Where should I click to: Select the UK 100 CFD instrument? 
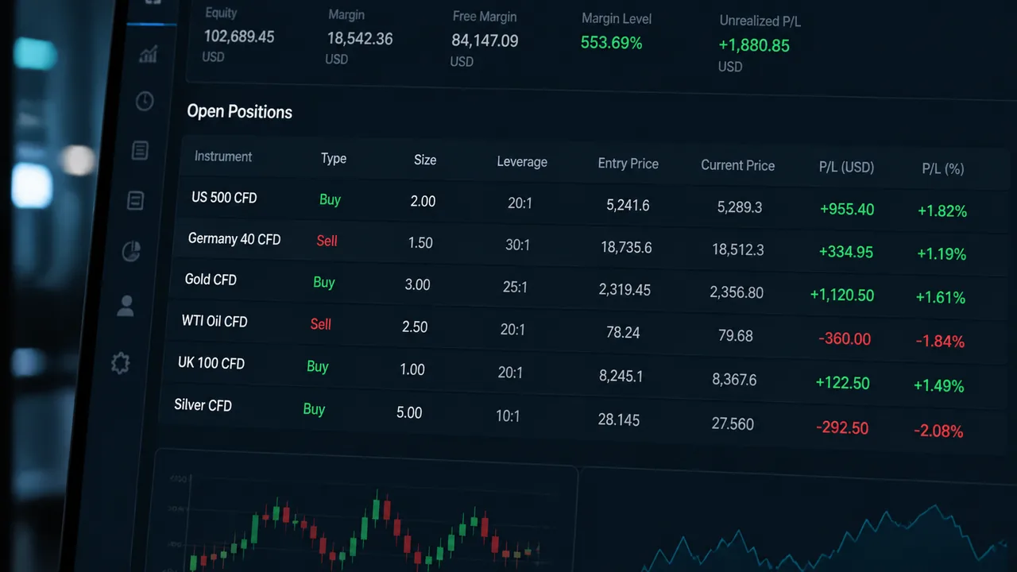coord(211,363)
